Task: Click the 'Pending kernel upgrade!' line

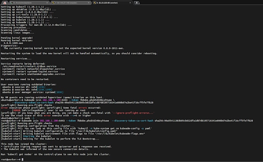Action: click(x=17, y=38)
